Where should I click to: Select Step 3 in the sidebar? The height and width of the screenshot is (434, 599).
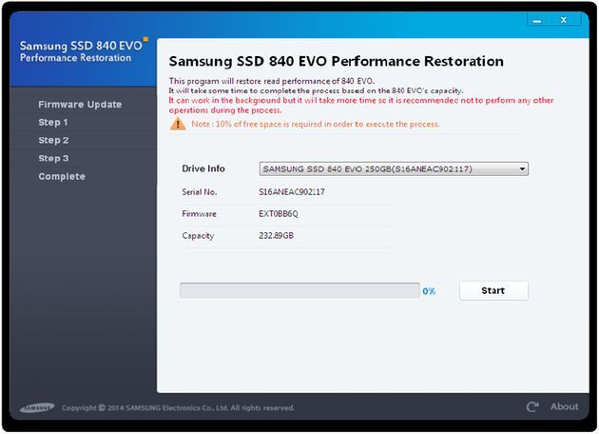point(53,158)
